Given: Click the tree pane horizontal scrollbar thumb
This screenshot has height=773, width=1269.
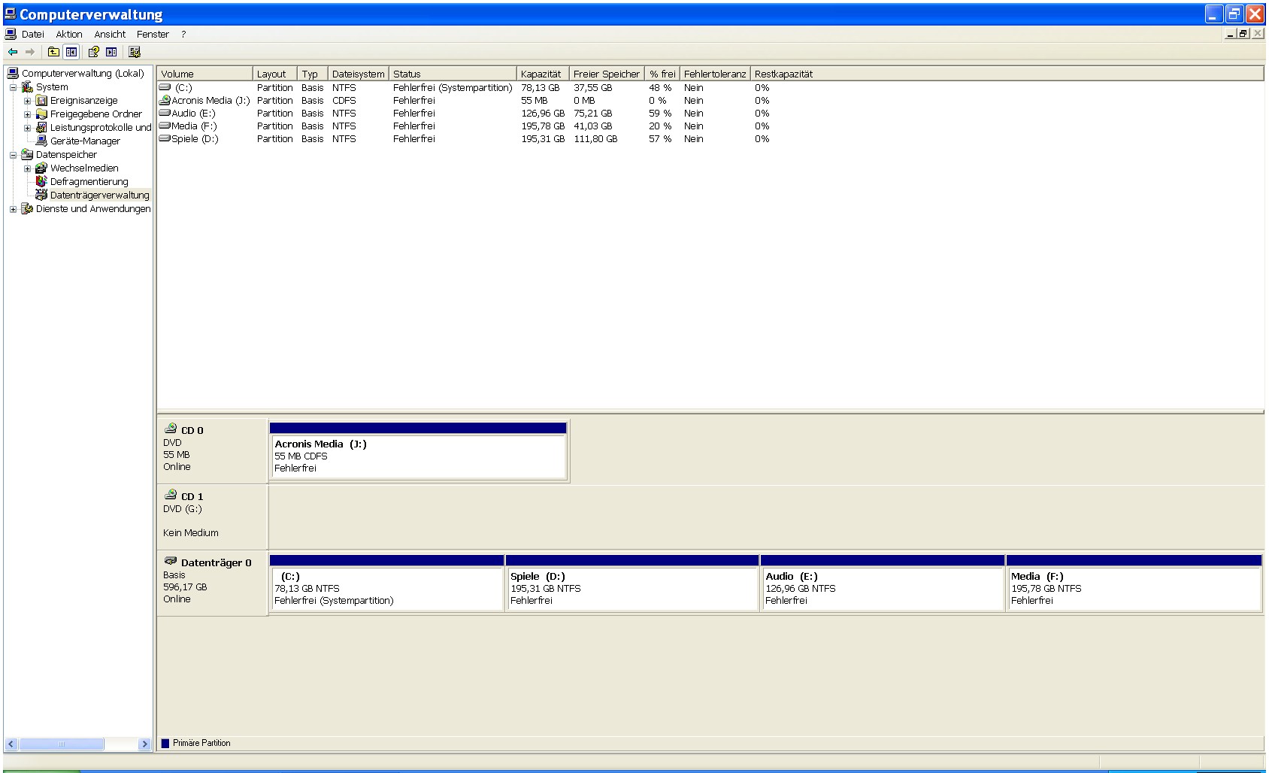Looking at the screenshot, I should [61, 744].
